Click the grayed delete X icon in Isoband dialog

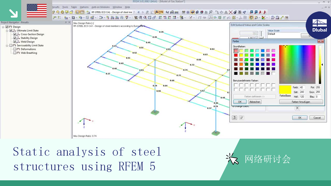pyautogui.click(x=297, y=108)
